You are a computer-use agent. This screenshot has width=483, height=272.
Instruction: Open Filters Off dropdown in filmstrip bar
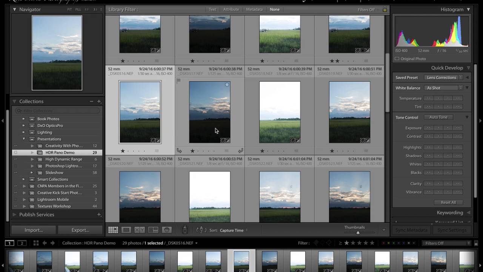447,243
